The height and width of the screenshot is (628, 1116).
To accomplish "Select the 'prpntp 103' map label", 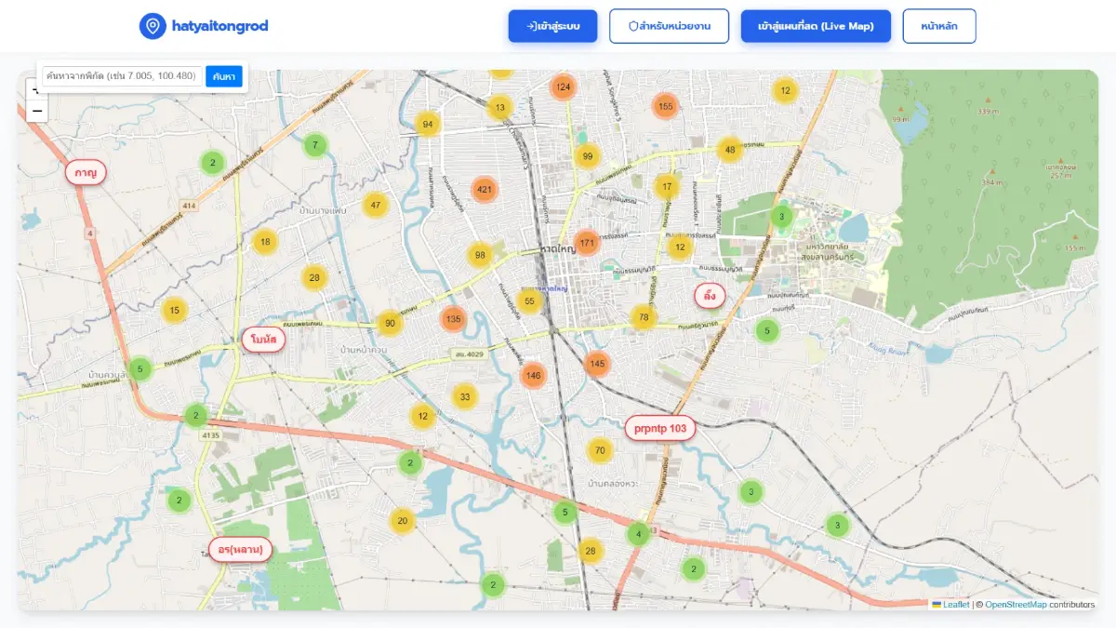I will (660, 428).
